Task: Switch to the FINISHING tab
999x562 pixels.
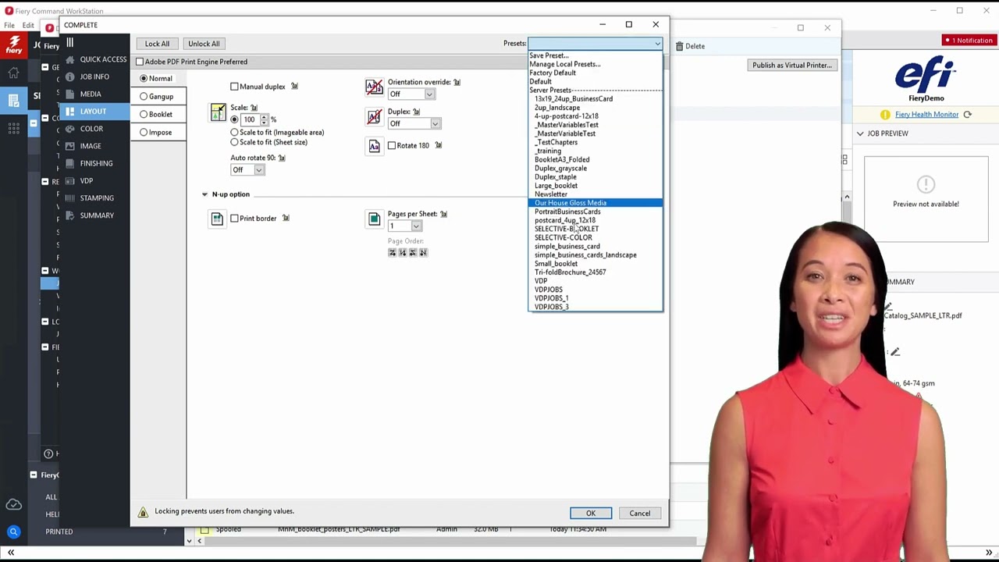Action: point(96,163)
